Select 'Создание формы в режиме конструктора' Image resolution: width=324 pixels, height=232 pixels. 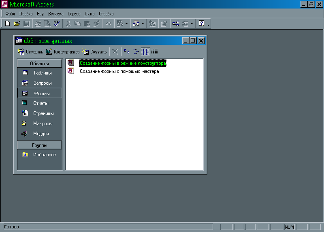(123, 63)
